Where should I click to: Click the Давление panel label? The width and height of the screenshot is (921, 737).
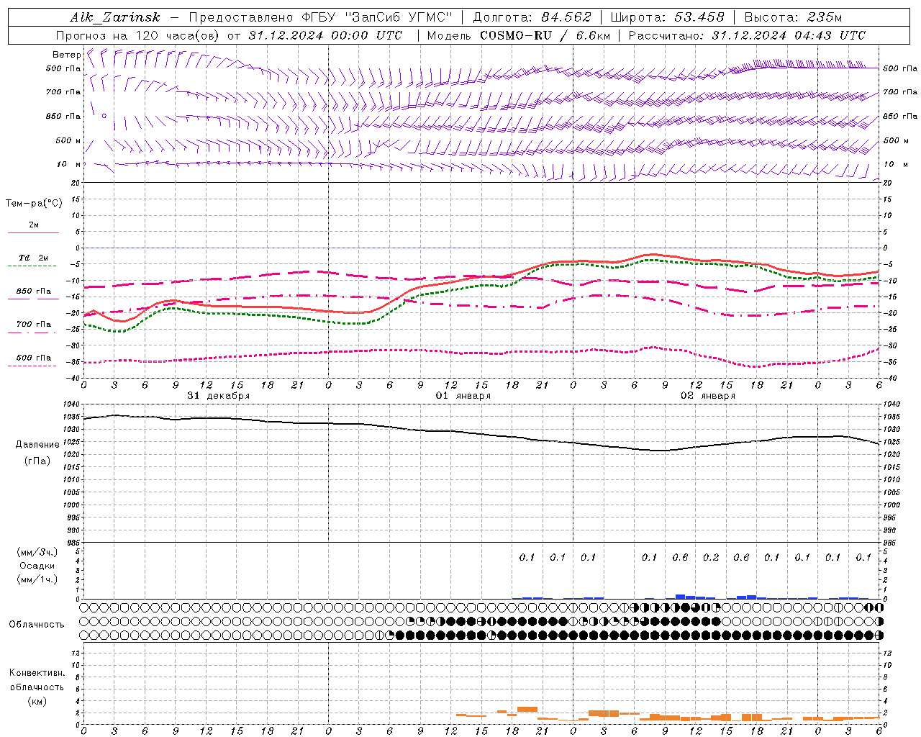coord(37,445)
